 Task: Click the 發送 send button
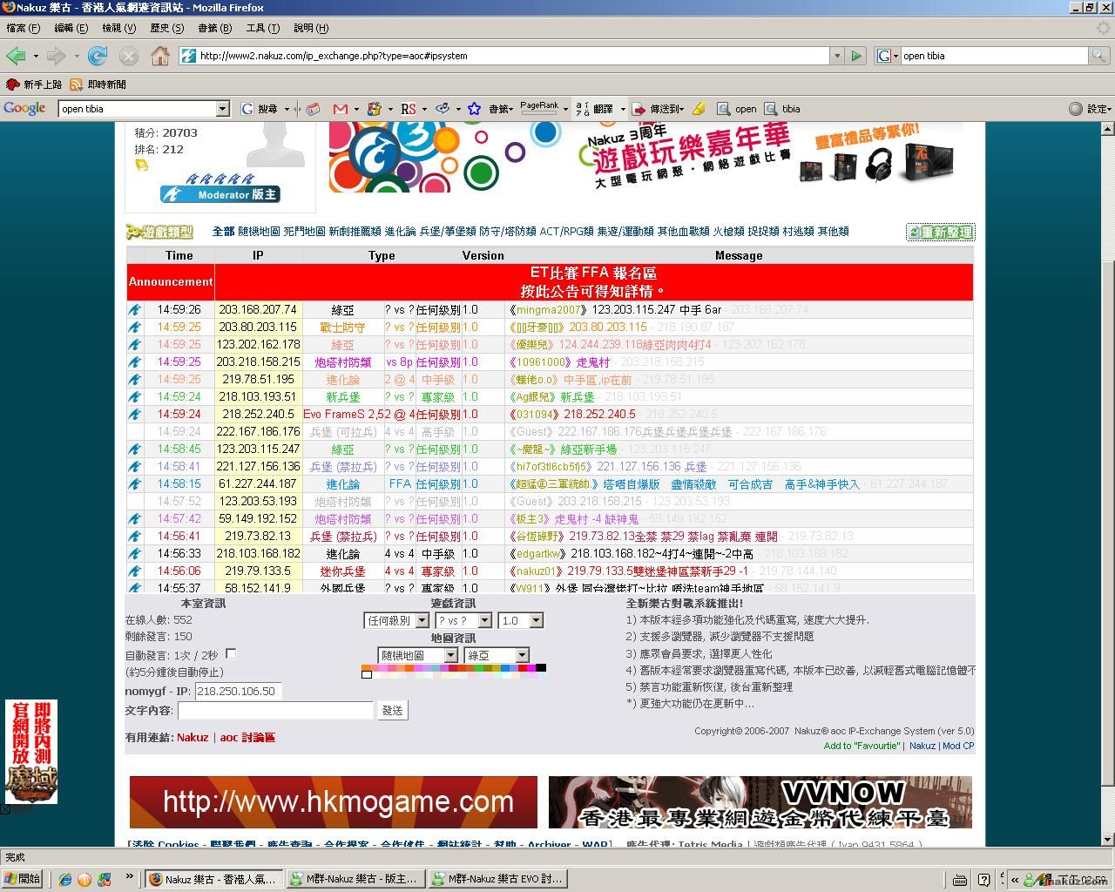pyautogui.click(x=393, y=711)
